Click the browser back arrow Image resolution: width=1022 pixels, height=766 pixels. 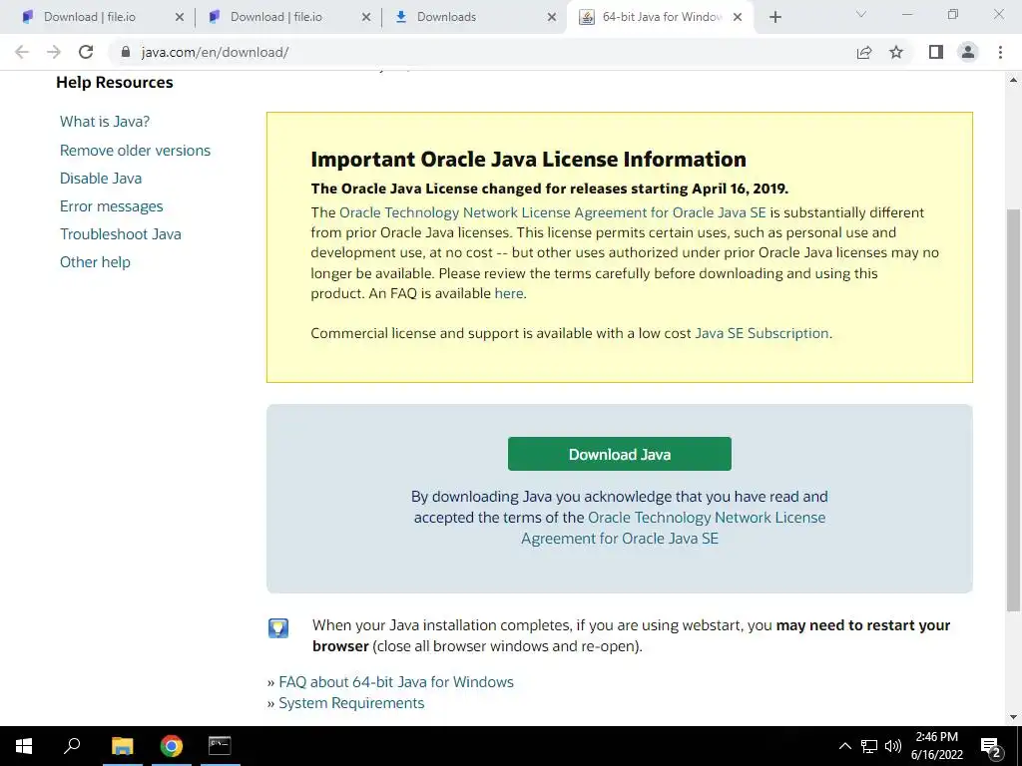coord(22,52)
